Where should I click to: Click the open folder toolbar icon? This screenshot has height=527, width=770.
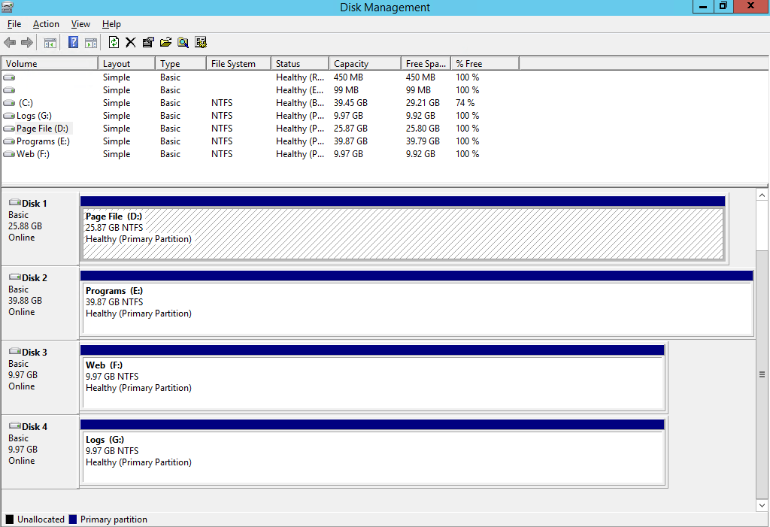click(165, 42)
